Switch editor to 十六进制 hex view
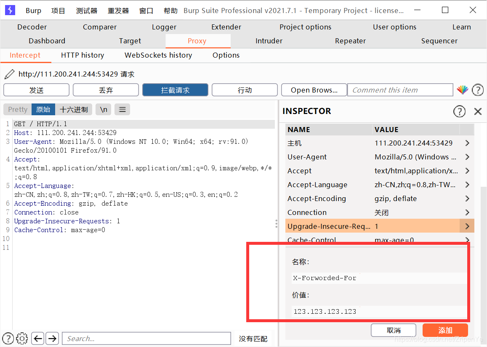This screenshot has width=487, height=347. tap(74, 109)
